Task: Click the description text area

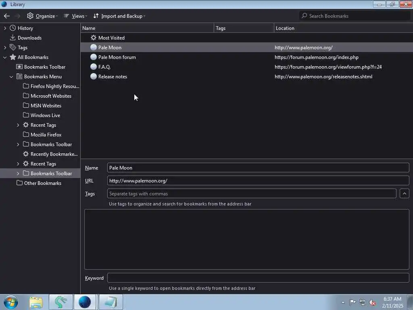Action: [x=247, y=239]
